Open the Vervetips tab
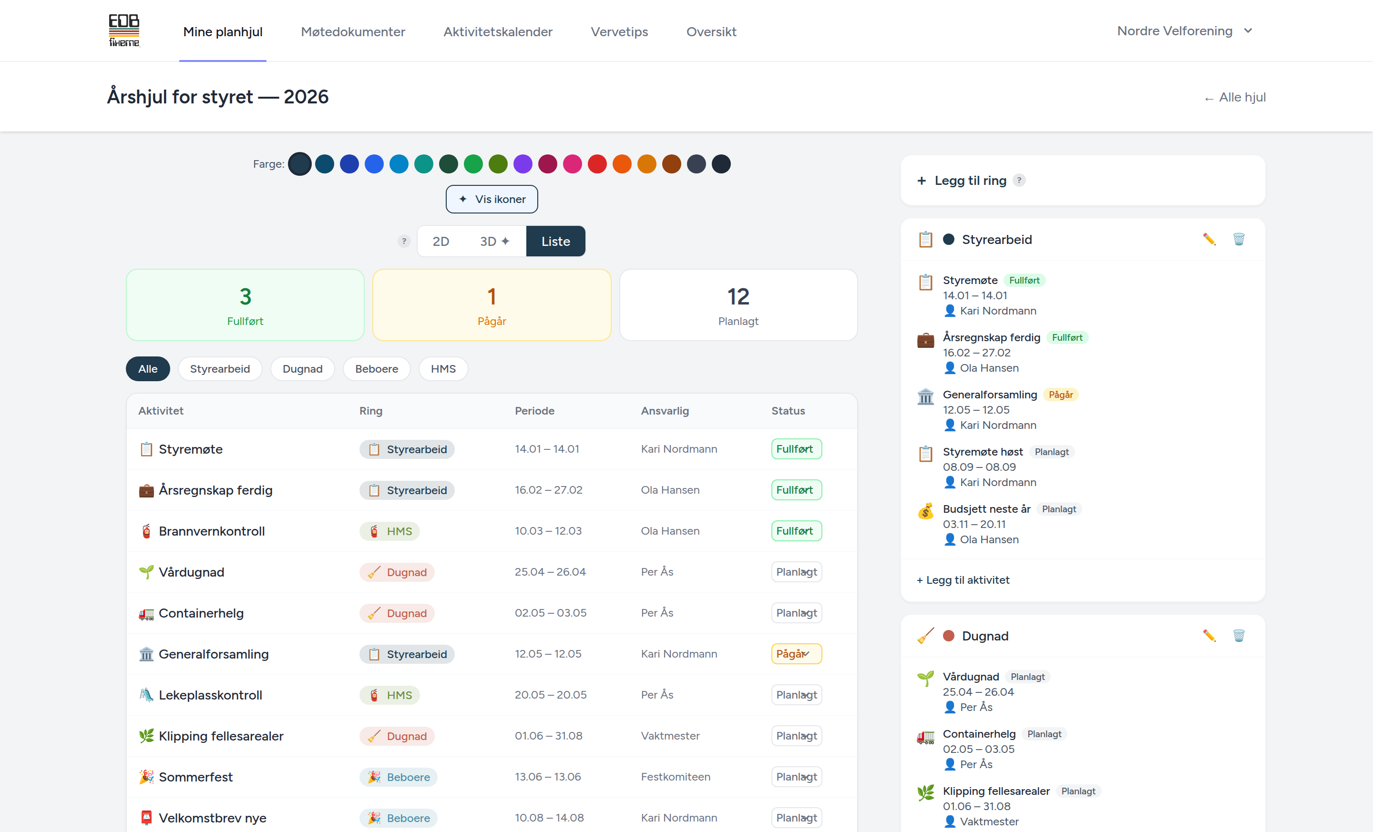Viewport: 1373px width, 832px height. pos(619,32)
